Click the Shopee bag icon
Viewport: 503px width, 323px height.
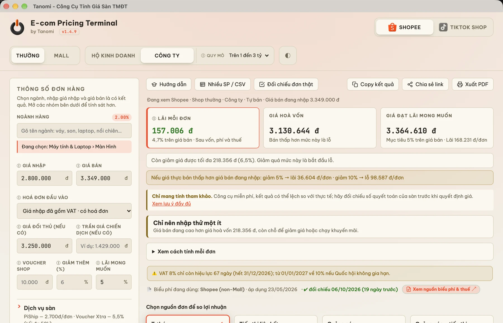click(x=392, y=27)
